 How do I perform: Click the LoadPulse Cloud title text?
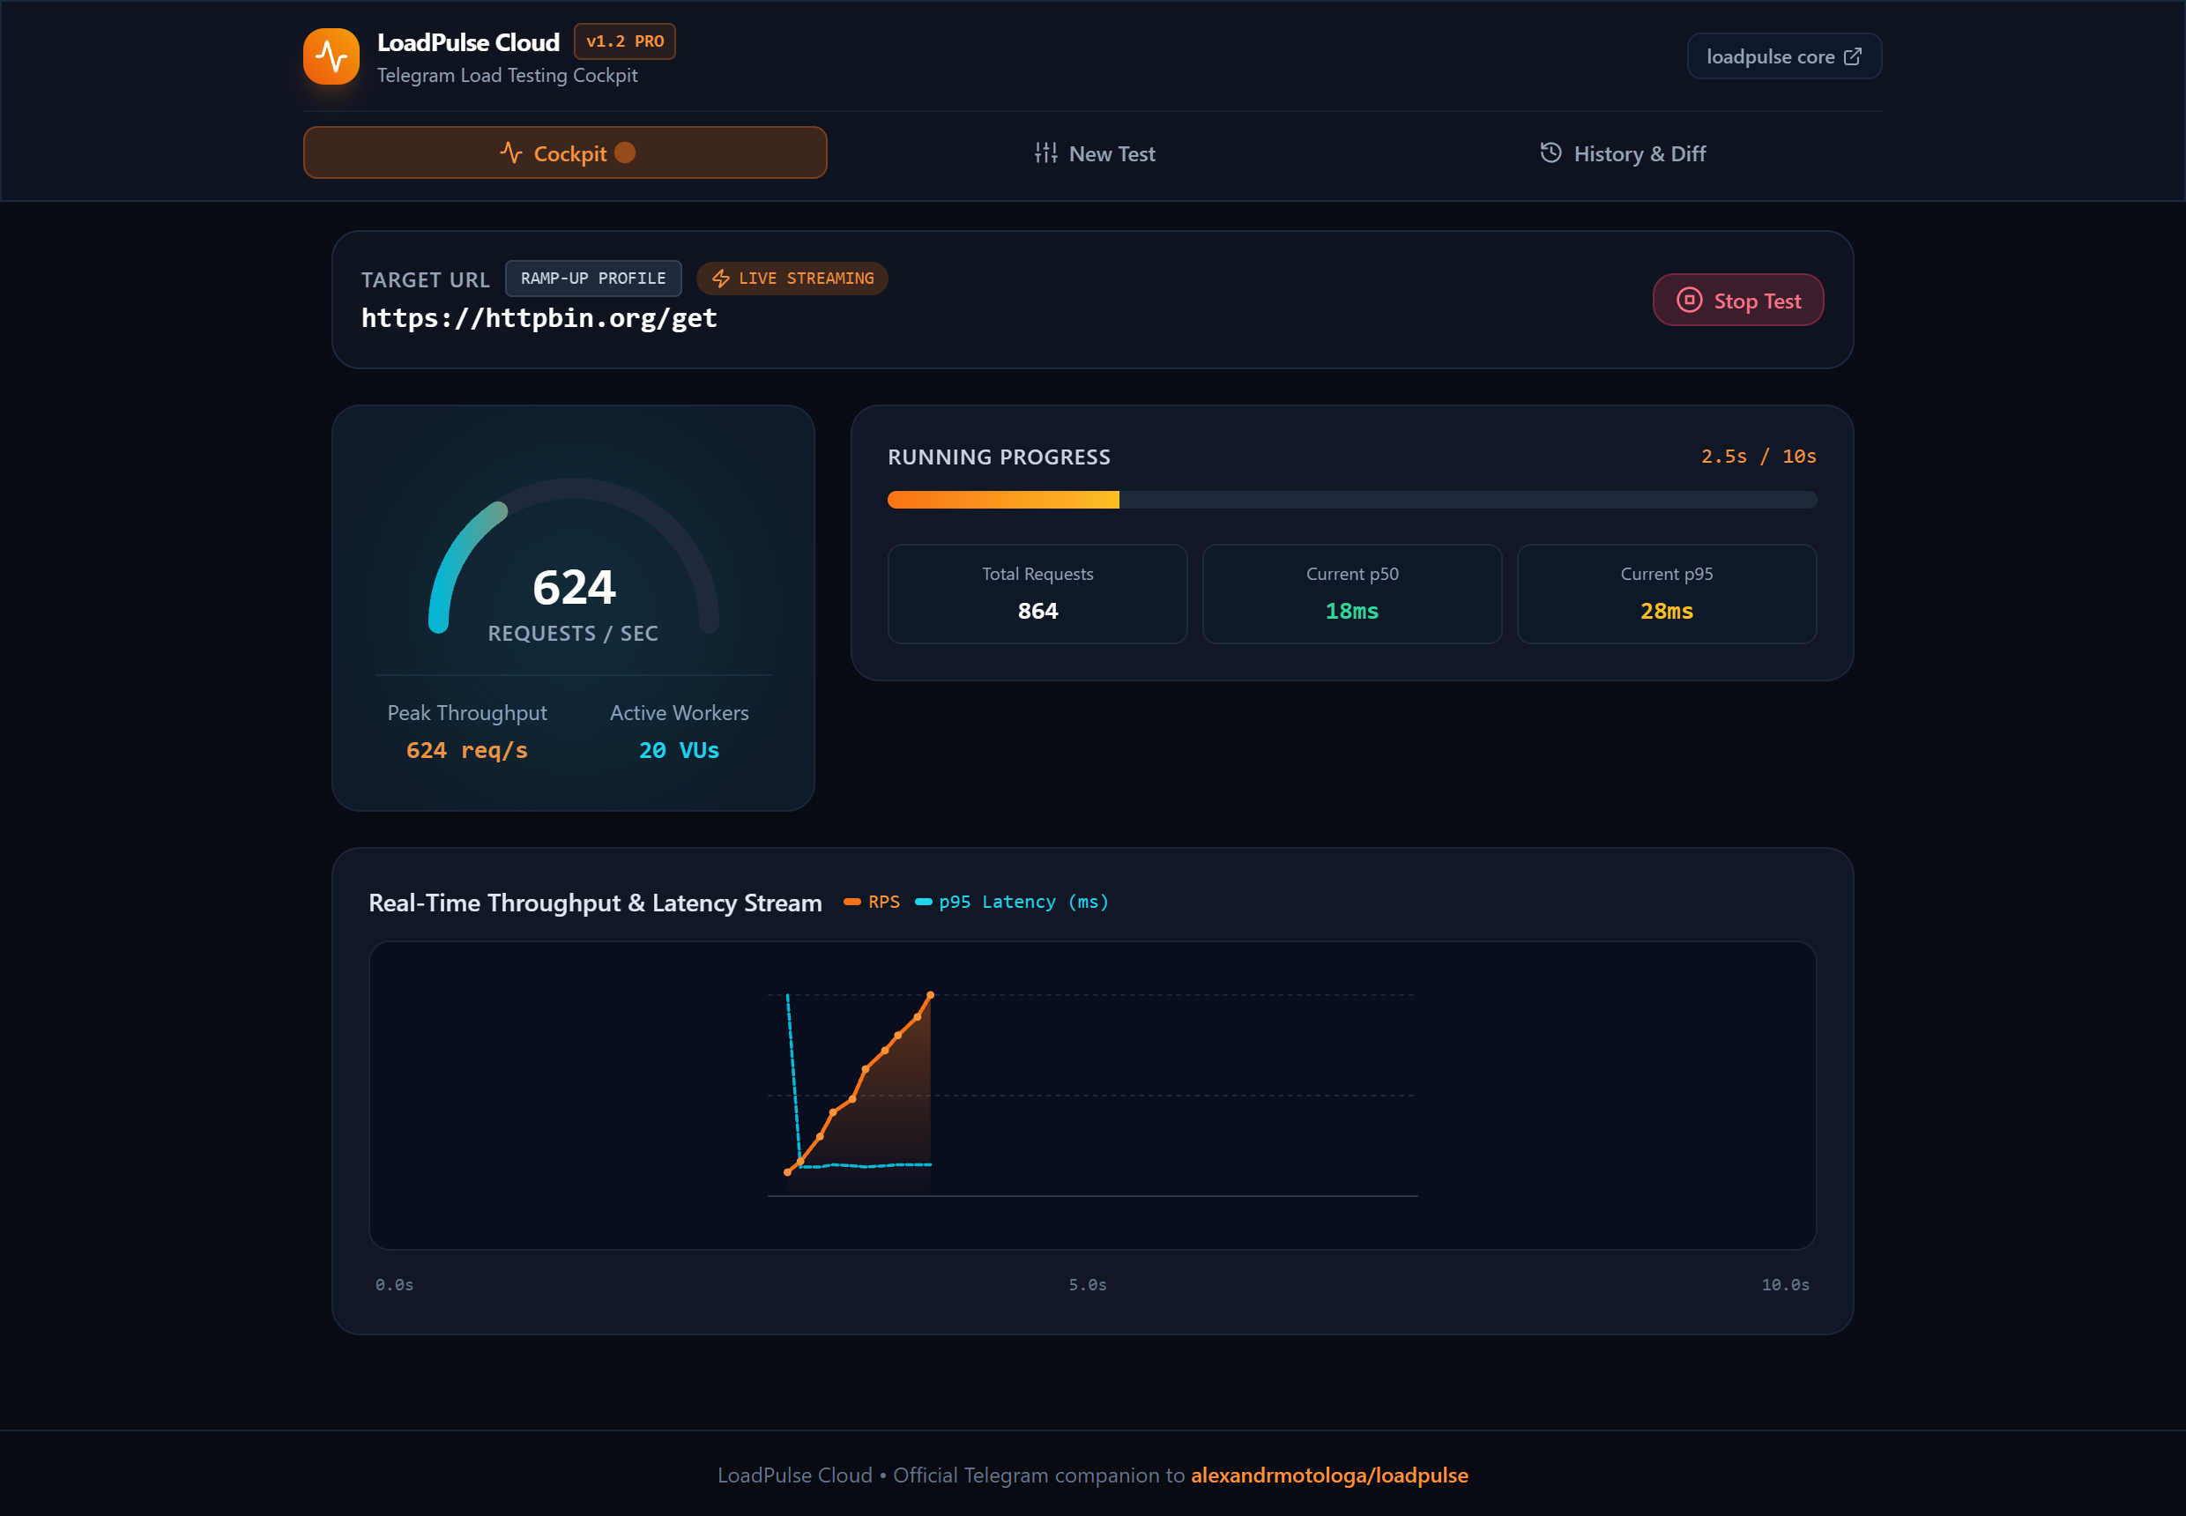(467, 41)
